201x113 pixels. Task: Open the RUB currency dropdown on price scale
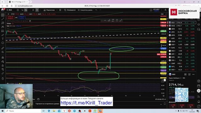(x=163, y=14)
